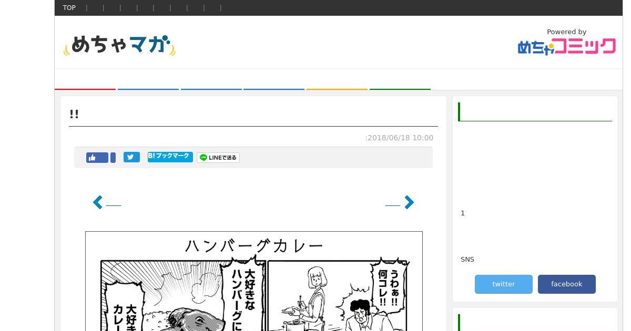Visit the めちゃコミック logo link
The image size is (631, 331).
point(566,46)
